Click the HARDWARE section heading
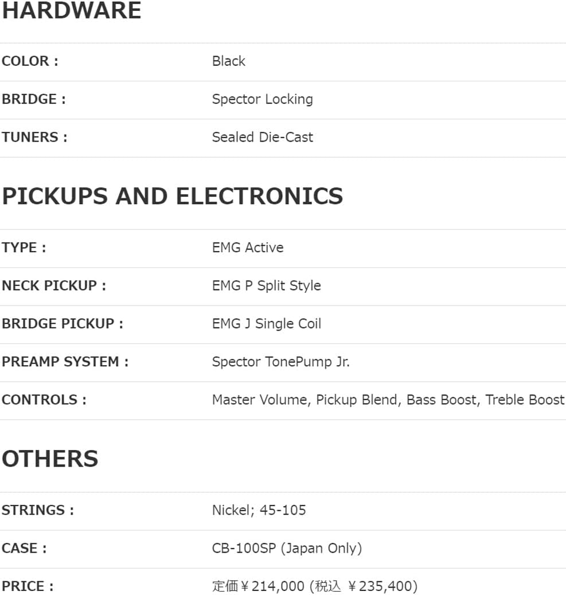566x595 pixels. coord(71,11)
